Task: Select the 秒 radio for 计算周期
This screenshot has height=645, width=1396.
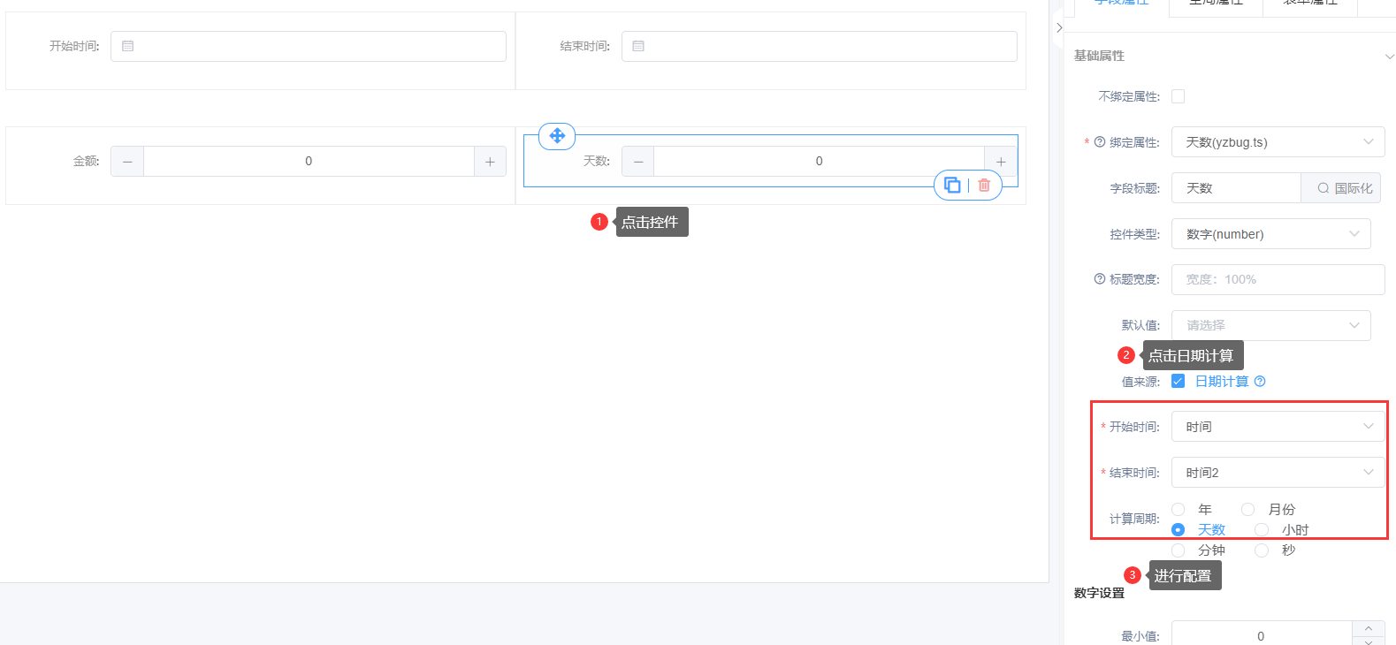Action: coord(1262,550)
